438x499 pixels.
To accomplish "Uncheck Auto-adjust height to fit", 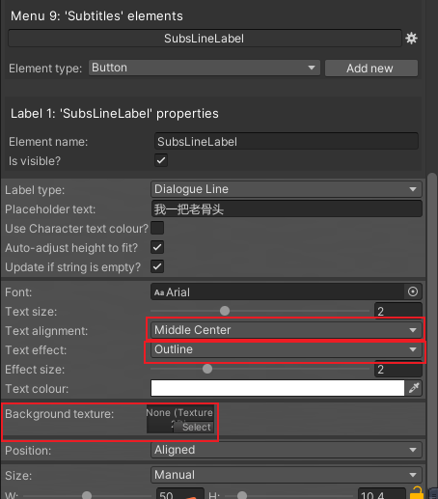I will [157, 247].
